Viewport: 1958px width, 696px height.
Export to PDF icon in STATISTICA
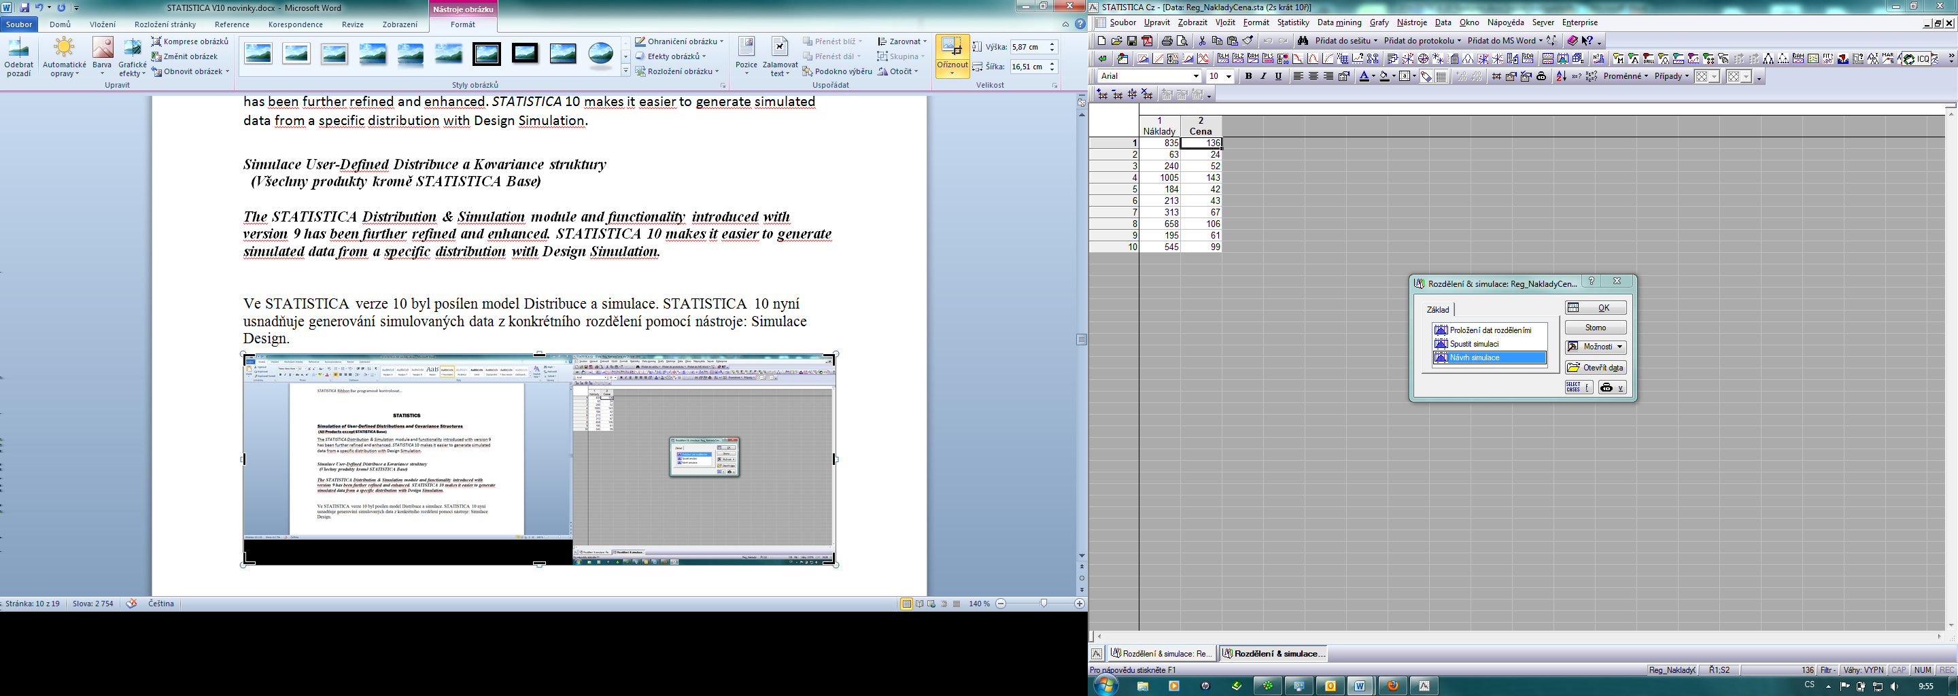click(x=1148, y=41)
